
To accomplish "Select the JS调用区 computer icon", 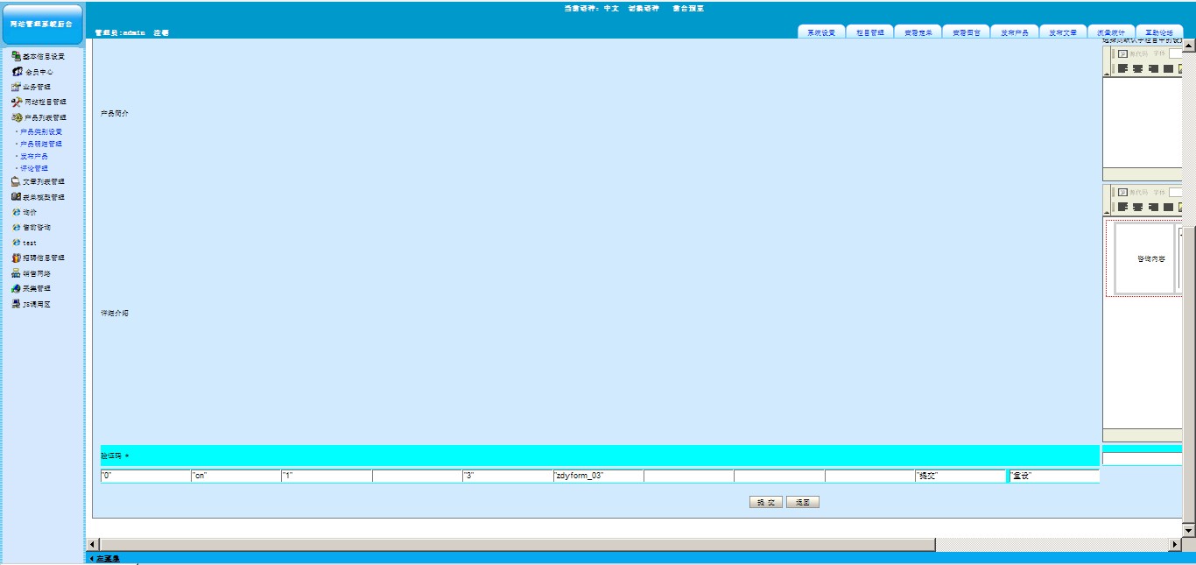I will pyautogui.click(x=16, y=304).
